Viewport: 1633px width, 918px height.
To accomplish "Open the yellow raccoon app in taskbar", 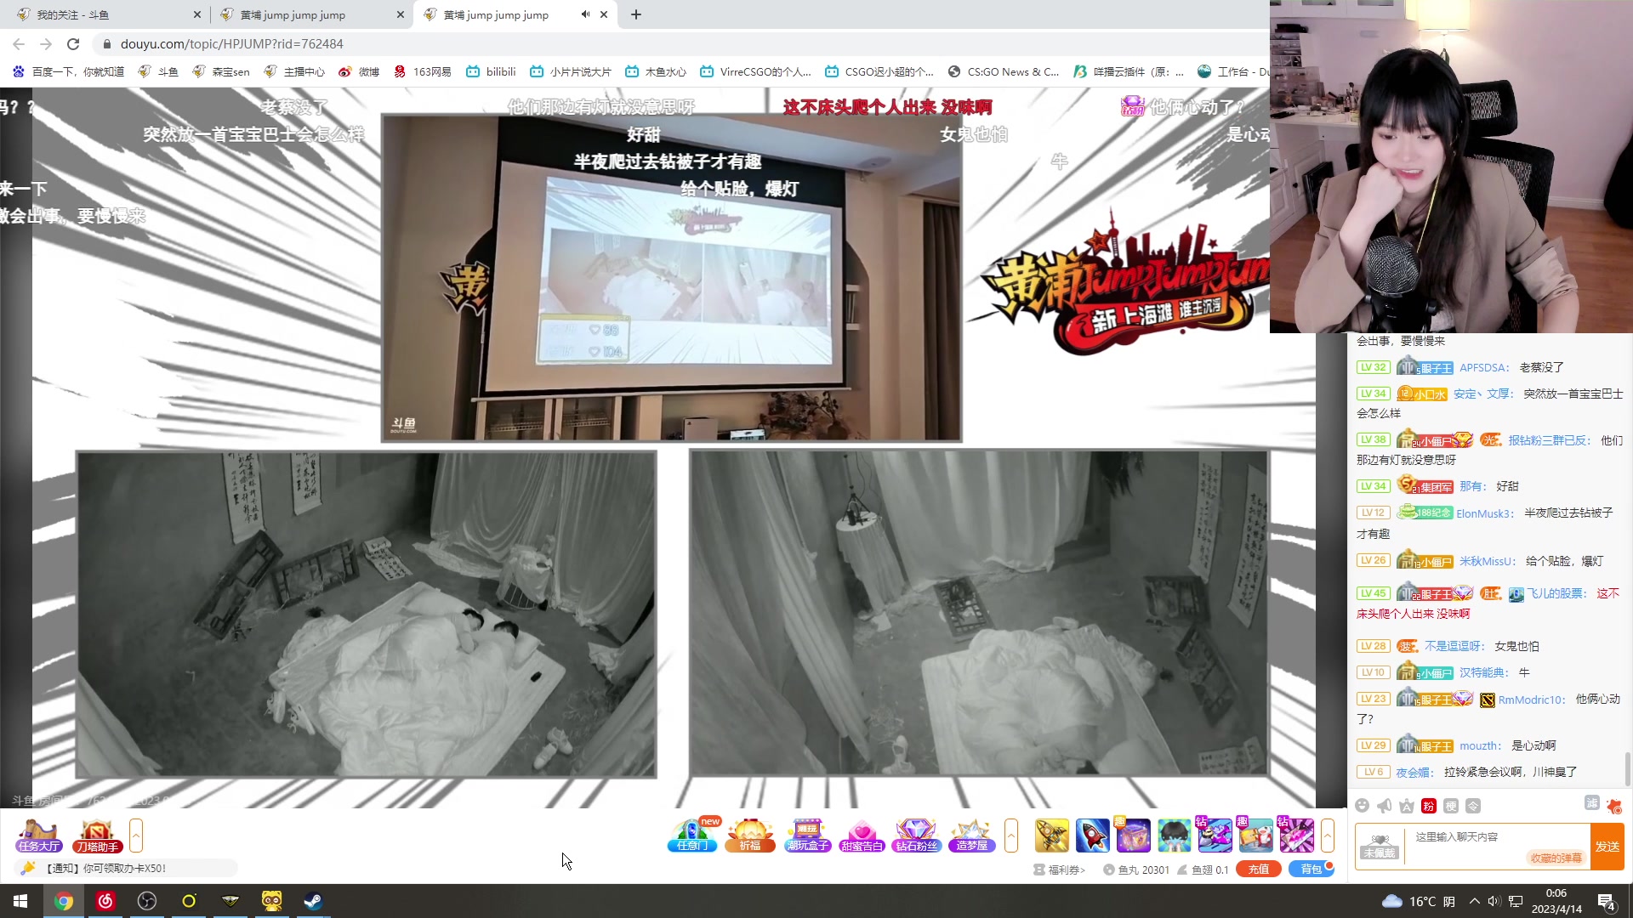I will coord(272,901).
